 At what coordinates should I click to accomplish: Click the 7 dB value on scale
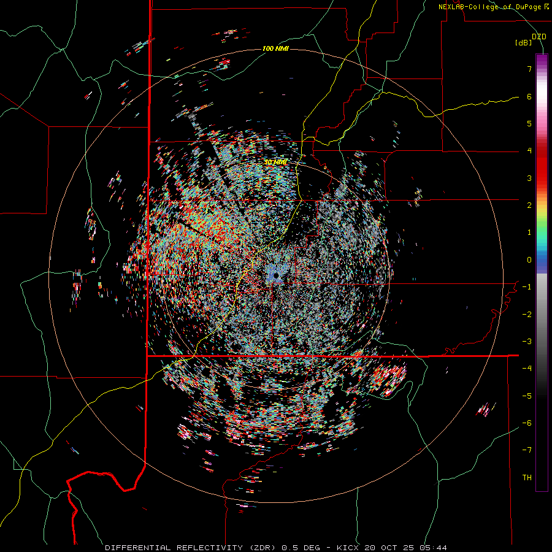tap(529, 69)
